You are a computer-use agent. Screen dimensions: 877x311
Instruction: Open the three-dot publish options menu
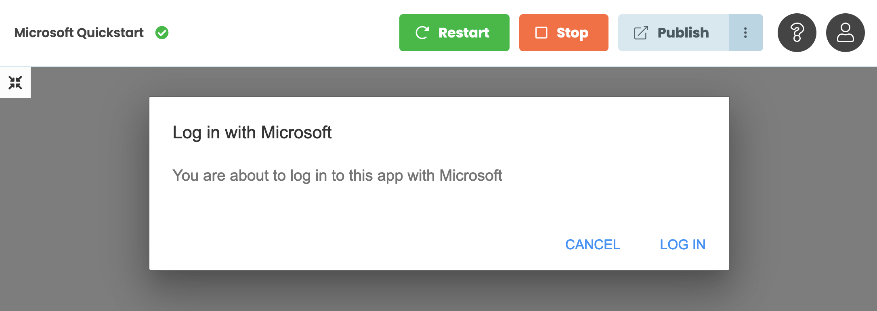[745, 32]
